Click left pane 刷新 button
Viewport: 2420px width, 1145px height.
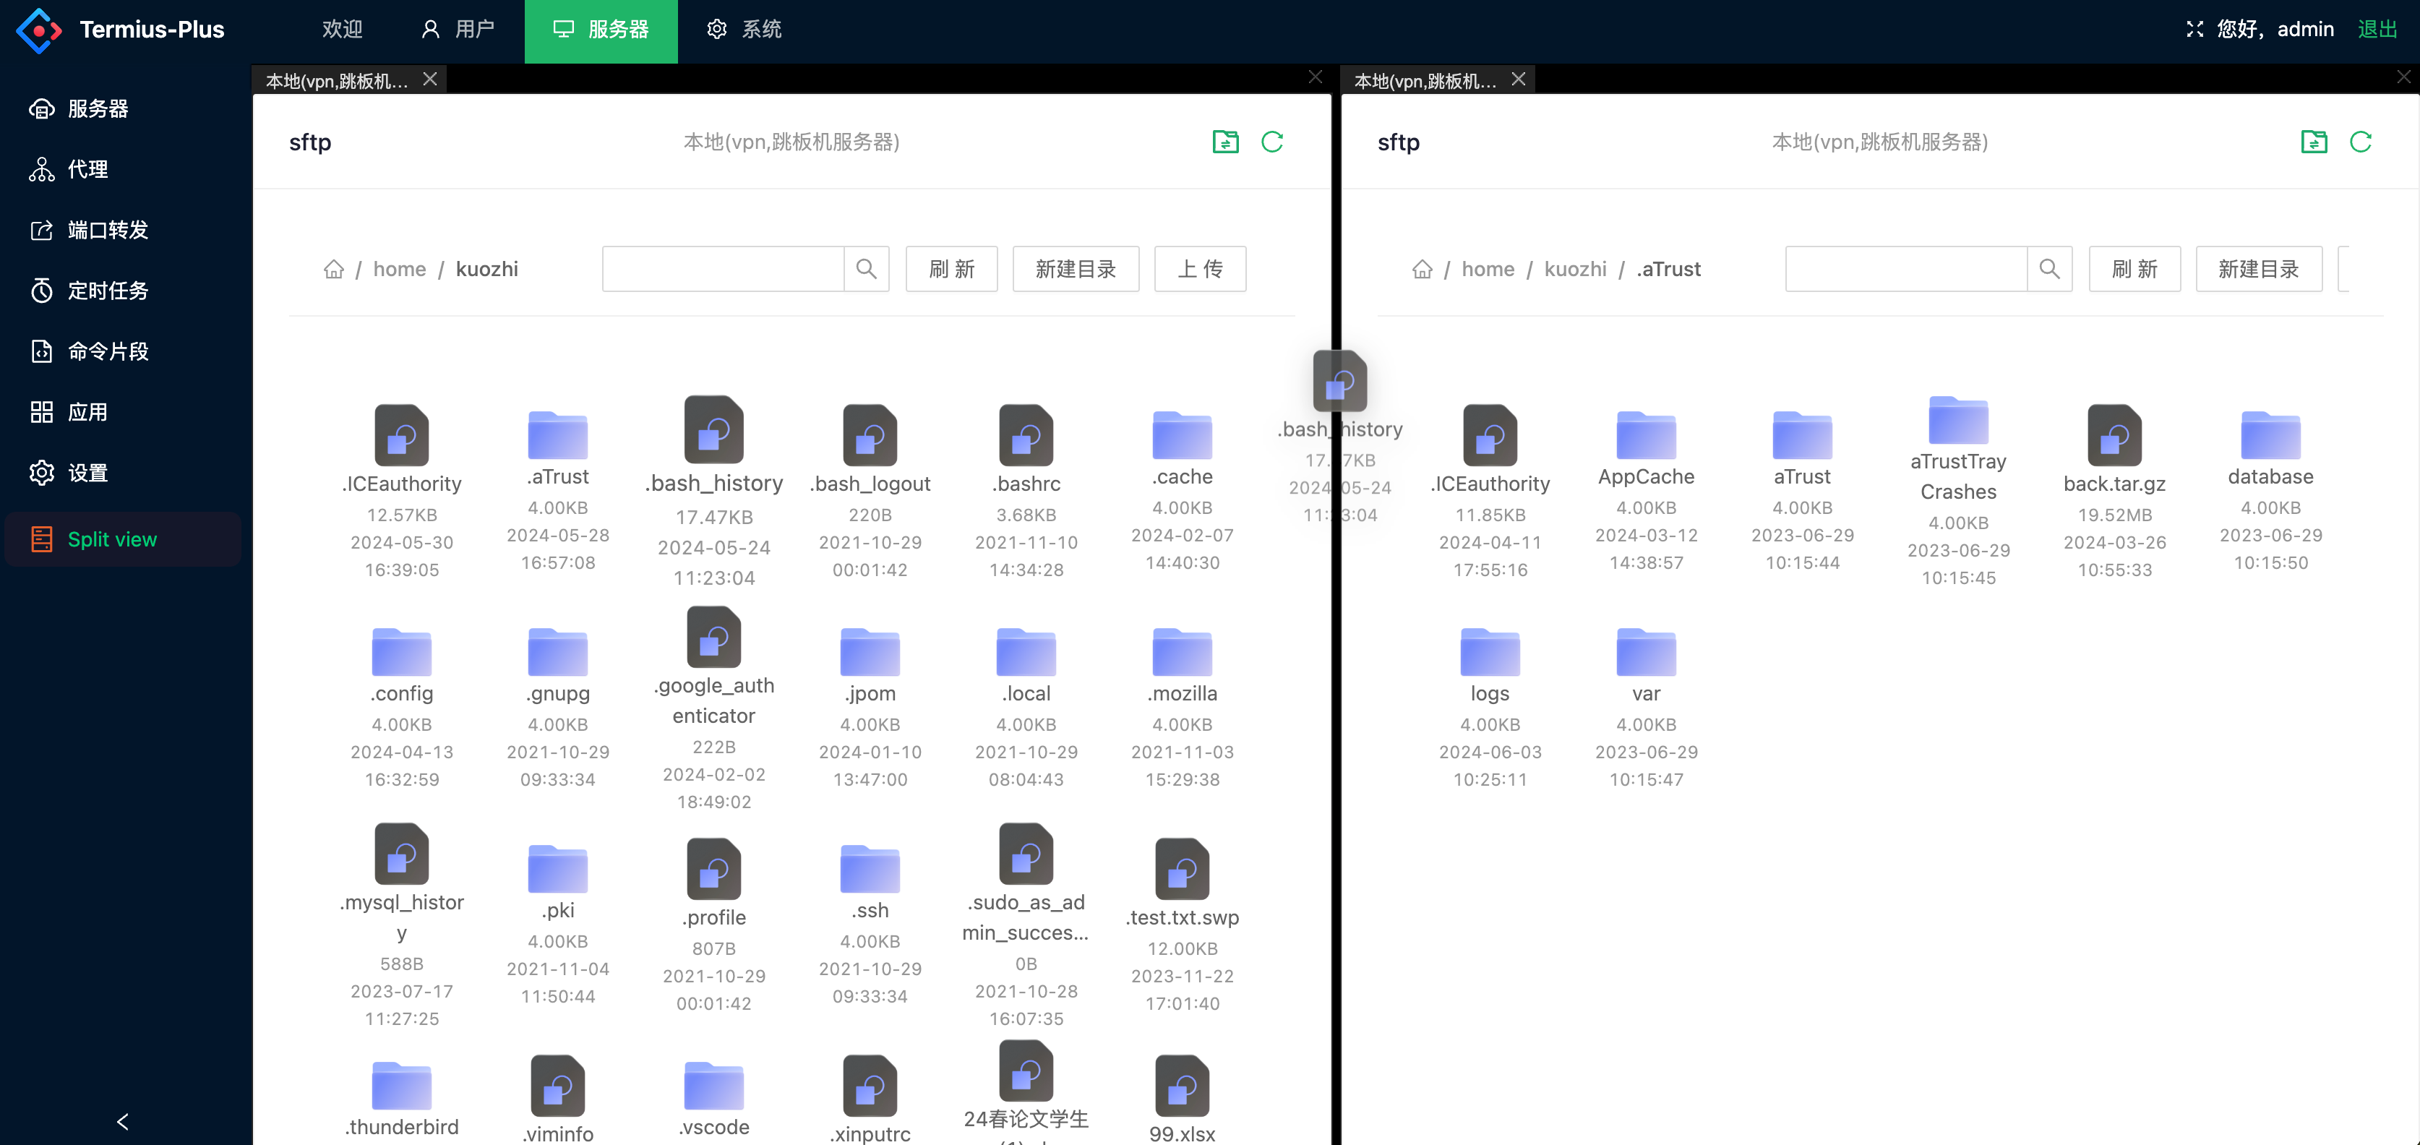pyautogui.click(x=952, y=270)
